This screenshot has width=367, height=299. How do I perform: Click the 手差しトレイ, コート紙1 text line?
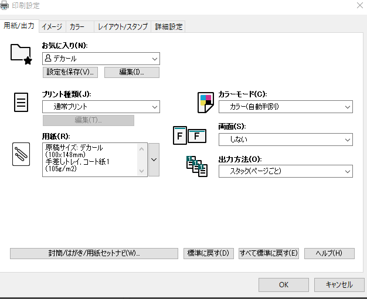coord(77,162)
